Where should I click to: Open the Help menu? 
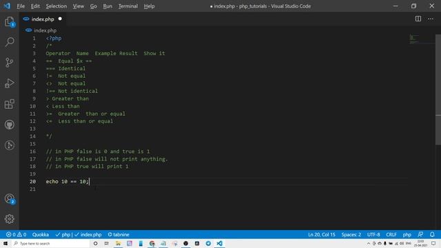click(x=149, y=6)
